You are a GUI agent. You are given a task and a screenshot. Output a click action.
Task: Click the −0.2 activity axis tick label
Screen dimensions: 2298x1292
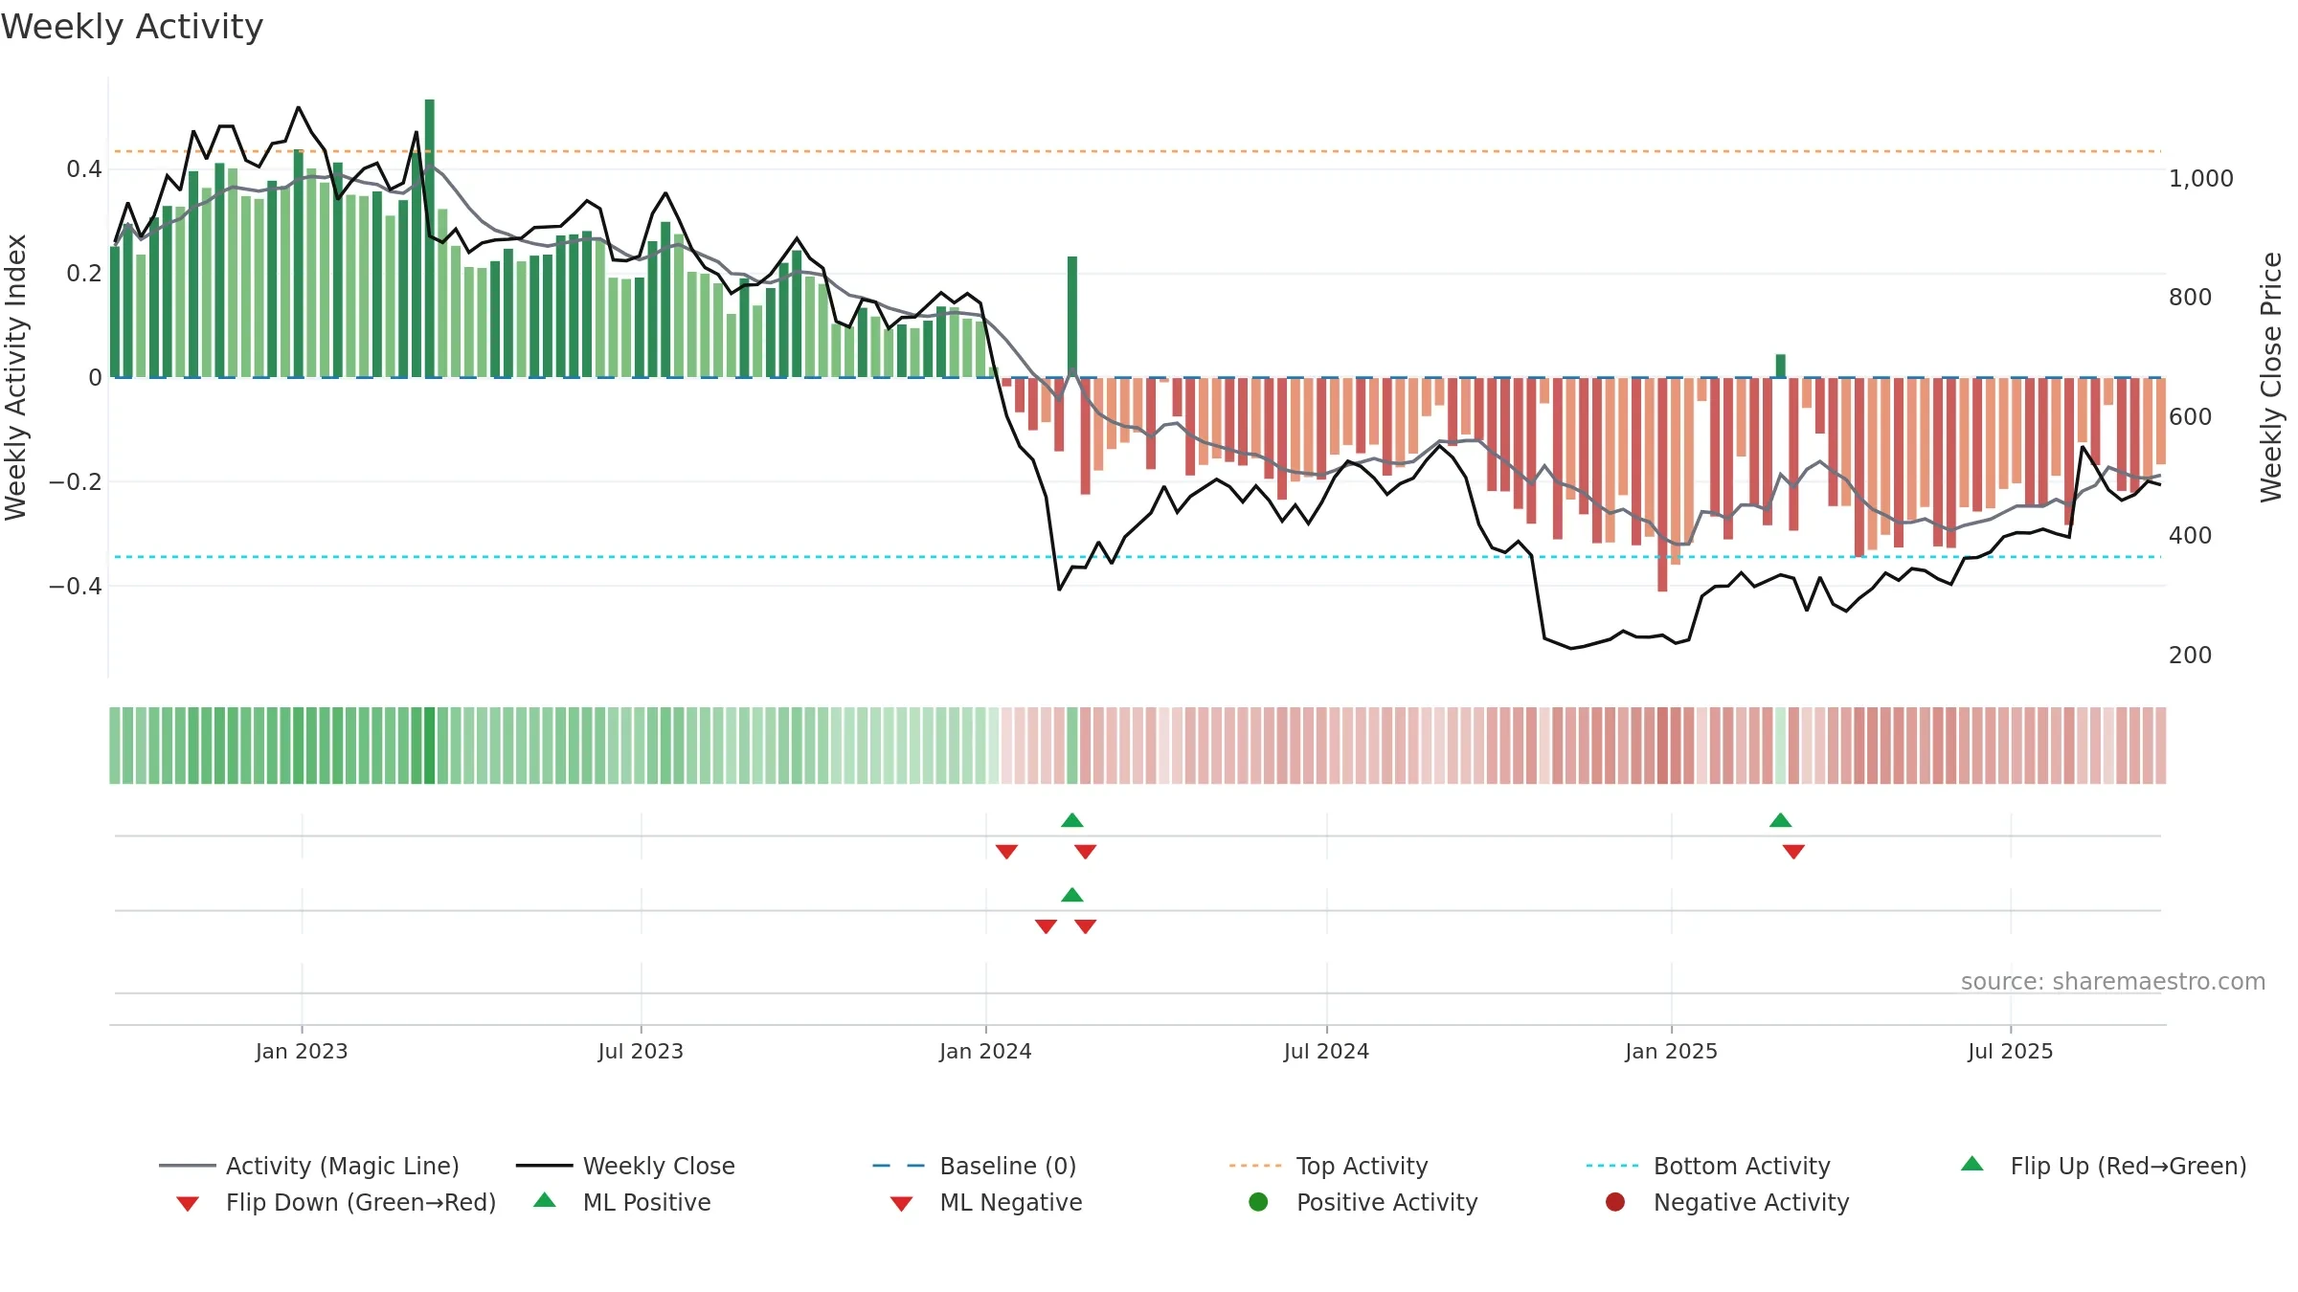tap(76, 481)
